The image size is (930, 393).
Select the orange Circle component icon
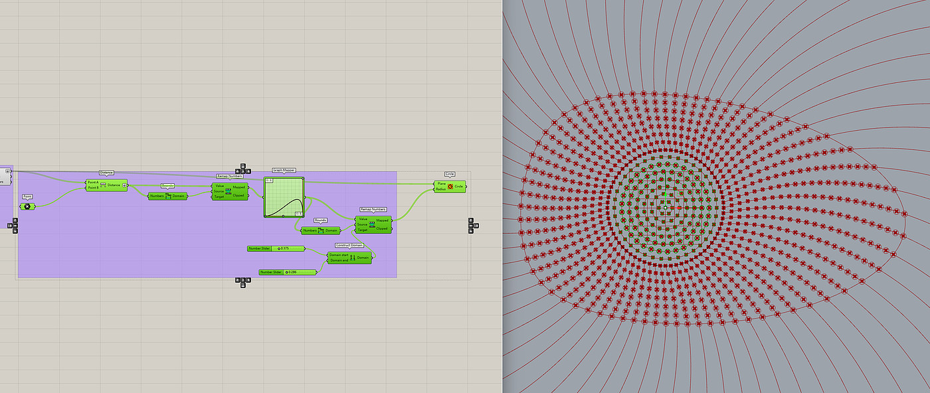tap(450, 187)
